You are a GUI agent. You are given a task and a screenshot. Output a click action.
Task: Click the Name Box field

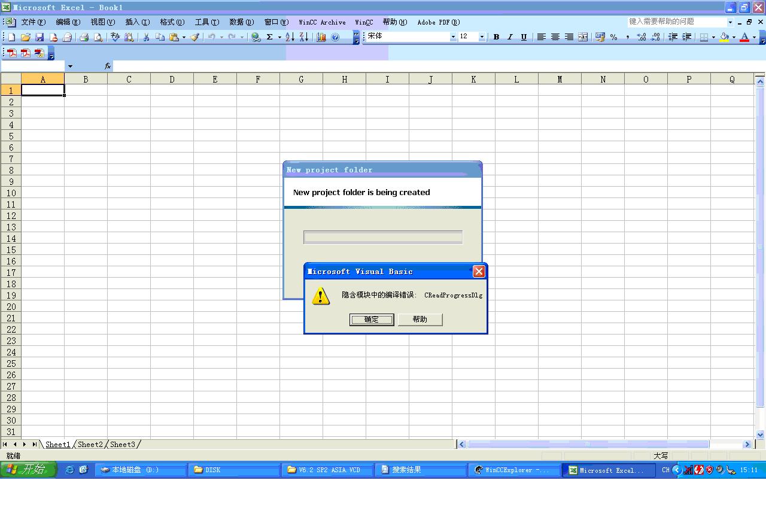coord(33,66)
